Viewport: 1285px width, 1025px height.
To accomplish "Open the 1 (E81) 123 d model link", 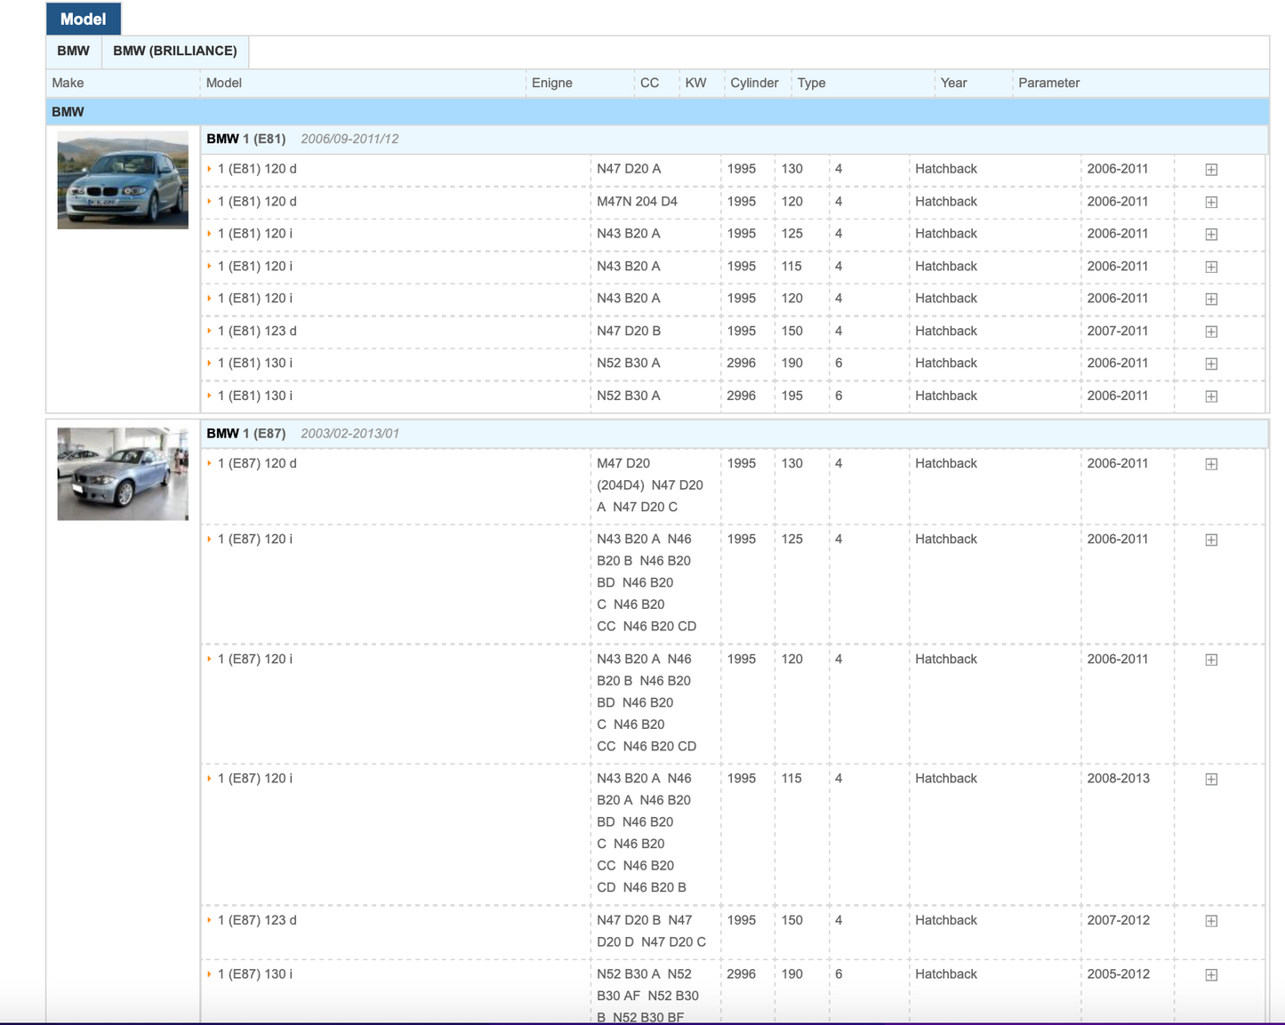I will (257, 331).
